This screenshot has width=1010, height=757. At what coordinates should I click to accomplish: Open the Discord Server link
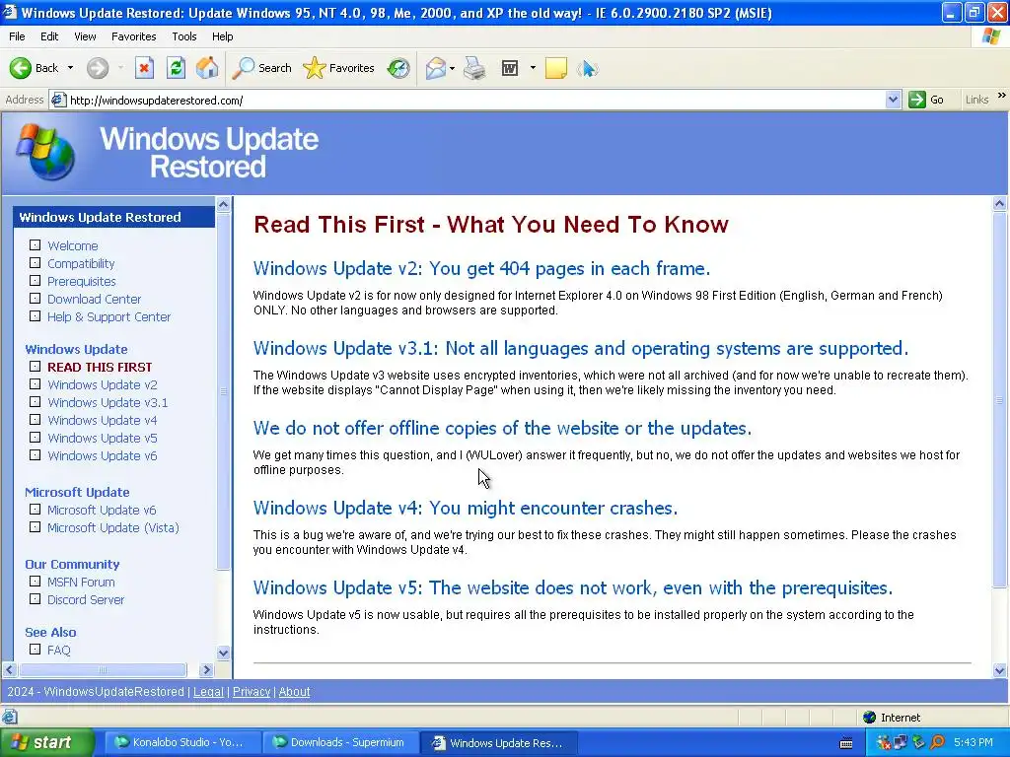point(86,600)
